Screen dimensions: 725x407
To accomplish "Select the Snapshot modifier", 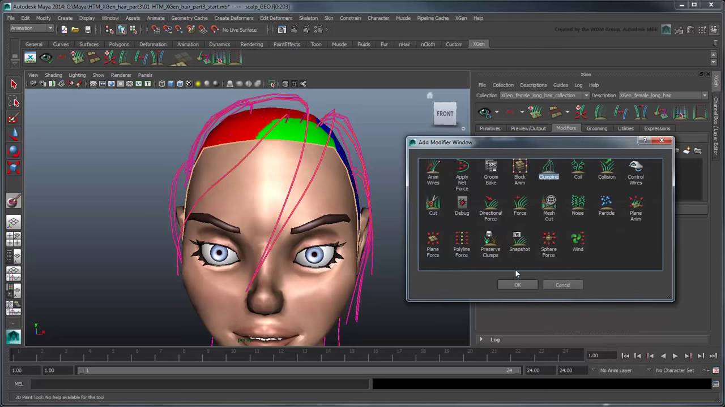I will 519,243.
